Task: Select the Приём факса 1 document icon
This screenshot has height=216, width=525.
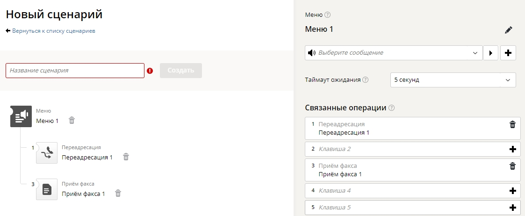Action: tap(47, 189)
